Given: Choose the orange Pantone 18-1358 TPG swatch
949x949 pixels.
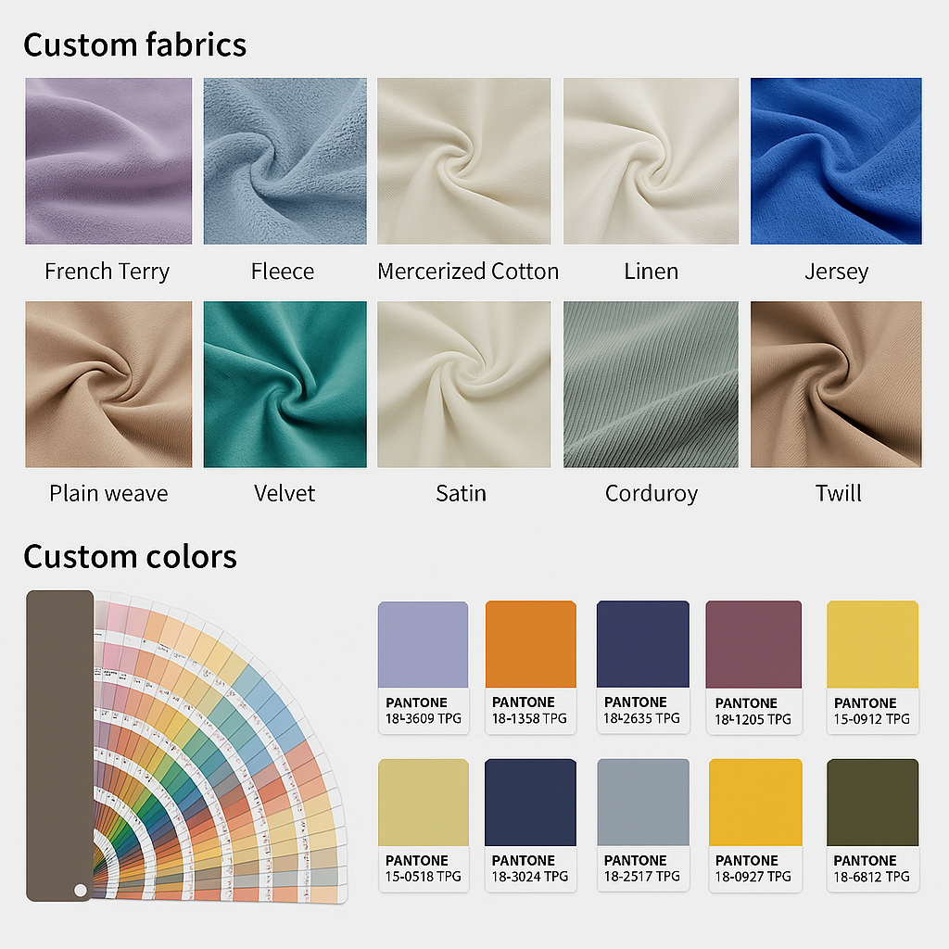Looking at the screenshot, I should point(531,667).
